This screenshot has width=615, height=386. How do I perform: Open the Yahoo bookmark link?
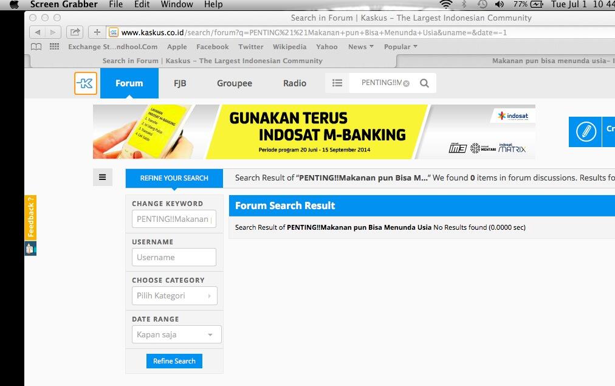click(x=327, y=47)
